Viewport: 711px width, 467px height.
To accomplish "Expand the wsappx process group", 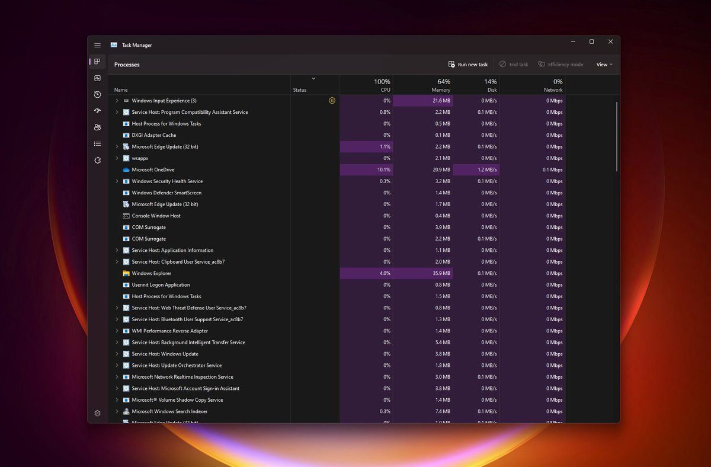I will click(117, 158).
